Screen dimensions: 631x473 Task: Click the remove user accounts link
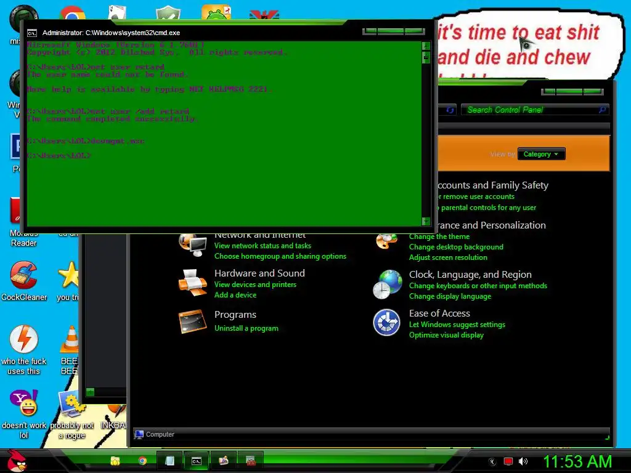476,196
